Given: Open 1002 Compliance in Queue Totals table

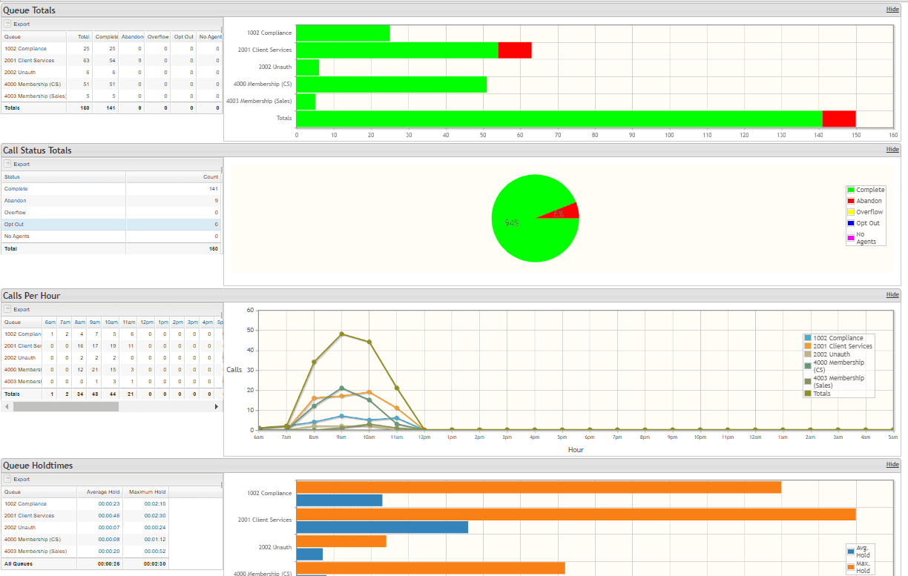Looking at the screenshot, I should [25, 49].
